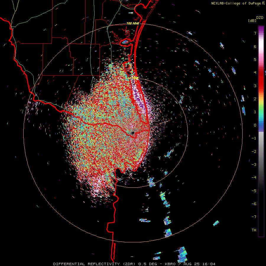266x266 pixels.
Task: Click the [dB] units label
Action: pos(252,20)
